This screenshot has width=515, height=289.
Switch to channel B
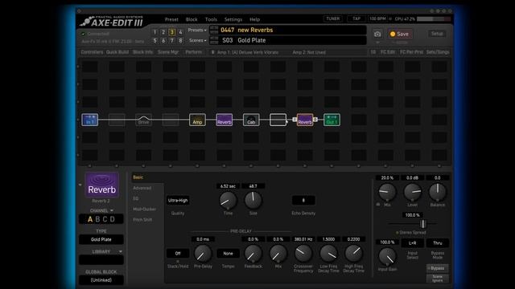point(97,219)
